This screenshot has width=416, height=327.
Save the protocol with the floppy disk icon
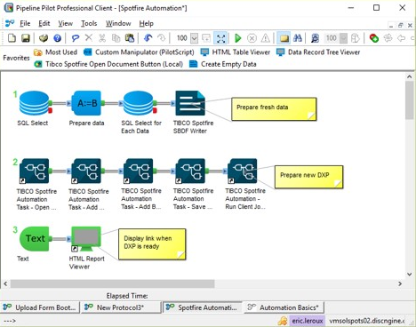click(26, 38)
